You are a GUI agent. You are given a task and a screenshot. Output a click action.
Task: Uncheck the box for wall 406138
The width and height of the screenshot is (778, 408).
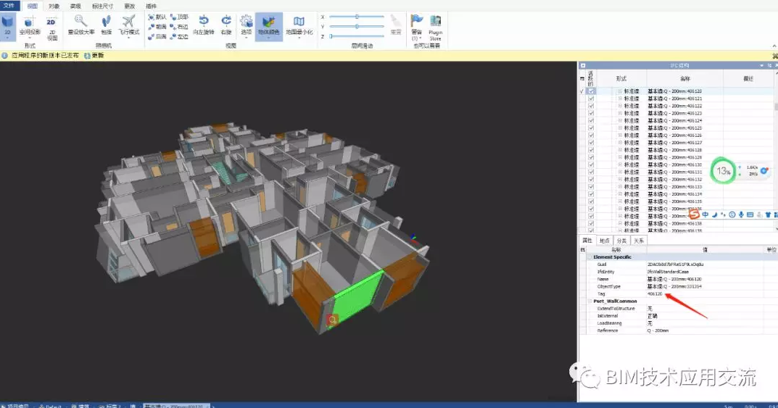[591, 224]
